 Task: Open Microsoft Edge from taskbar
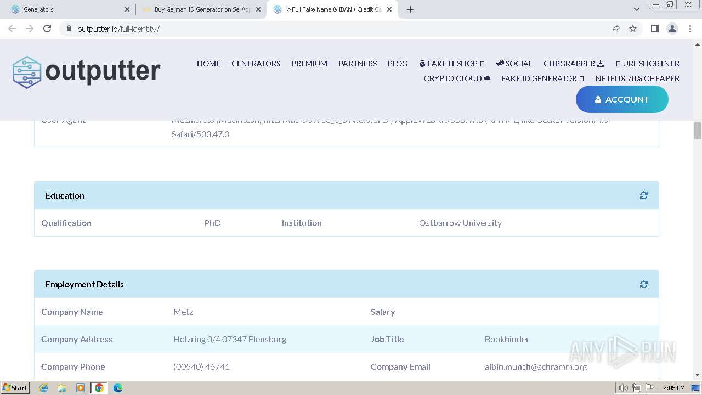118,388
